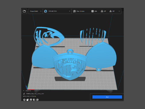Viewport: 145px width, 109px height.
Task: Click the extruder 1 circle icon
Action: (46, 11)
